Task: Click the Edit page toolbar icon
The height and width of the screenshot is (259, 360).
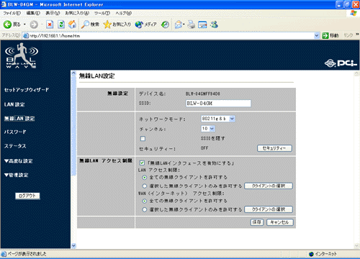Action: (202, 24)
